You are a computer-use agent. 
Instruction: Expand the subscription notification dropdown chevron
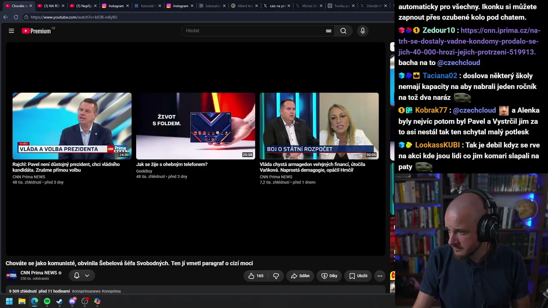point(87,276)
